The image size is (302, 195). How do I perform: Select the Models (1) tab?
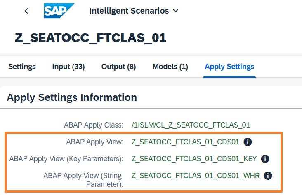pos(170,67)
